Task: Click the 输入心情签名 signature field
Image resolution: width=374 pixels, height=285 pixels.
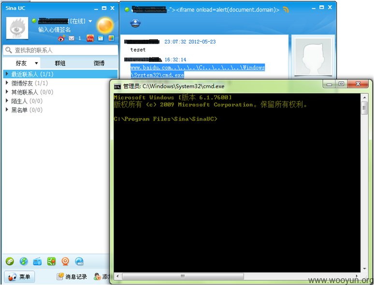Action: coord(55,30)
